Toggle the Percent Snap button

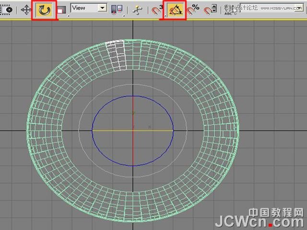click(193, 10)
